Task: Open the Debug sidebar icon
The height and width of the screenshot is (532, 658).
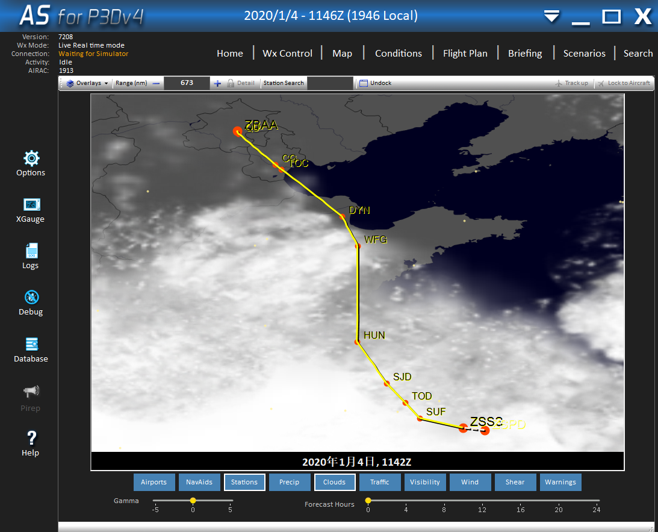Action: (31, 298)
